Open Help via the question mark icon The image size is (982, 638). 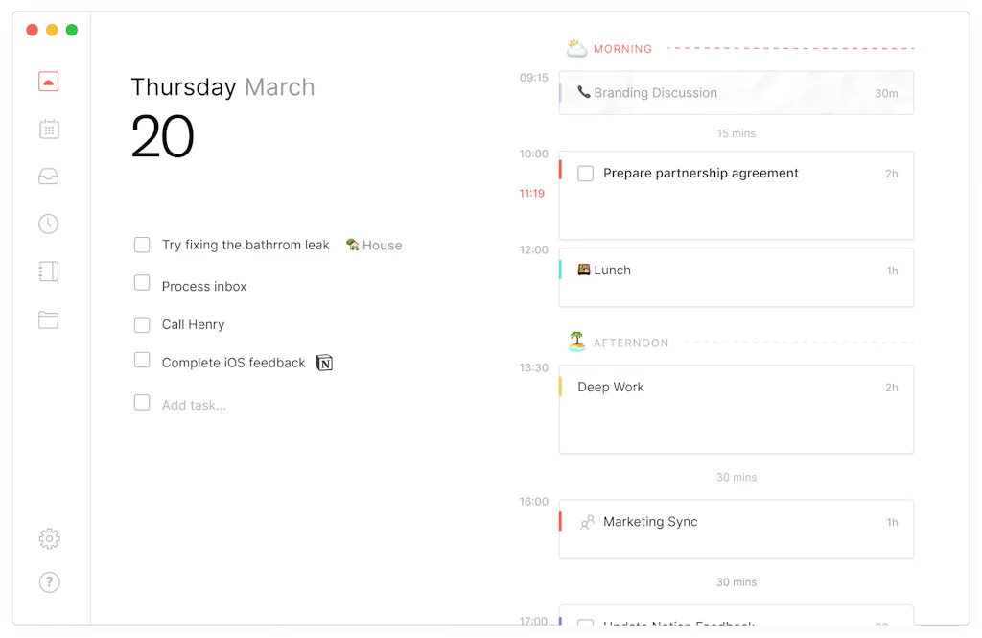49,582
